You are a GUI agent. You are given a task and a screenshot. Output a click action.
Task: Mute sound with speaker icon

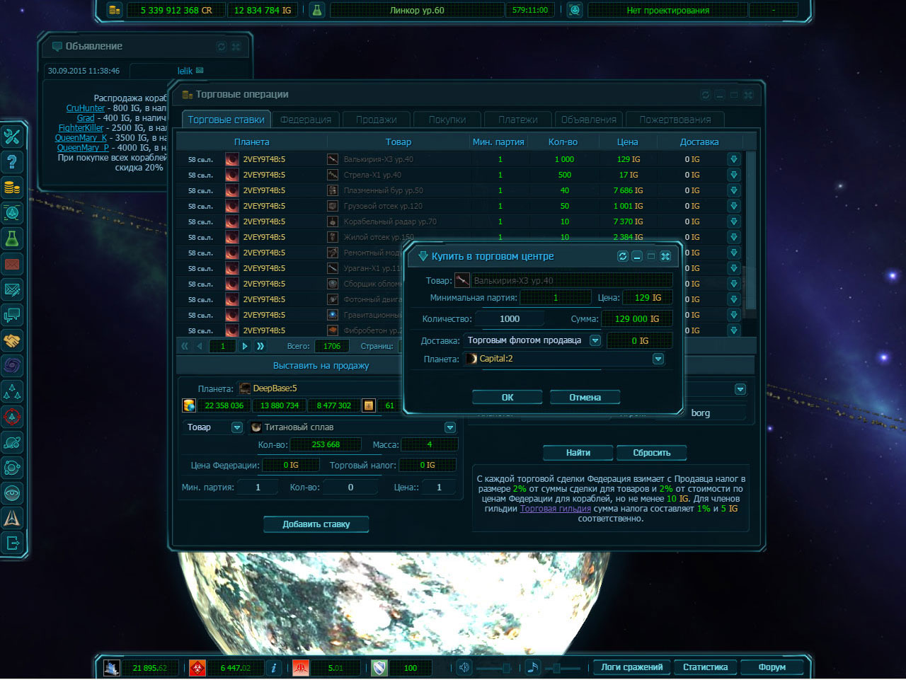[464, 667]
